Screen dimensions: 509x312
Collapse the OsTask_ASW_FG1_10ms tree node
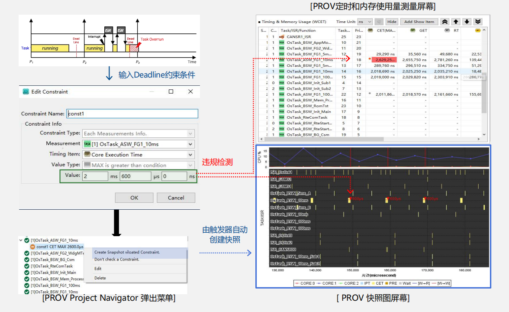[x=21, y=240]
